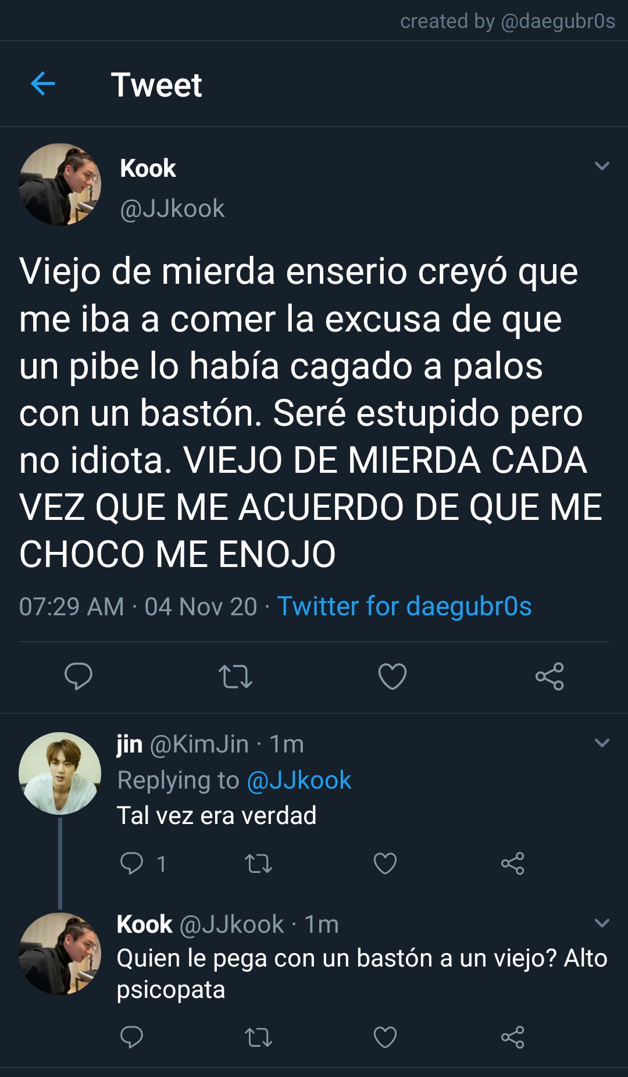
Task: Reply to Kook's "Alto psicopata" tweet
Action: pos(131,1037)
